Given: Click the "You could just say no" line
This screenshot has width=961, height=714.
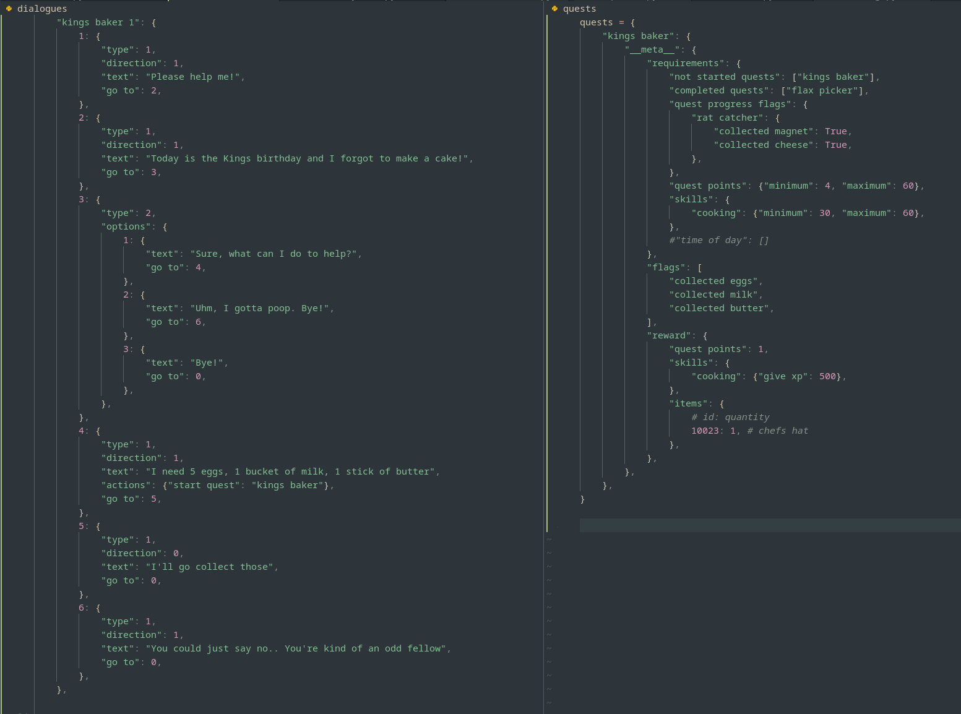Looking at the screenshot, I should click(276, 648).
